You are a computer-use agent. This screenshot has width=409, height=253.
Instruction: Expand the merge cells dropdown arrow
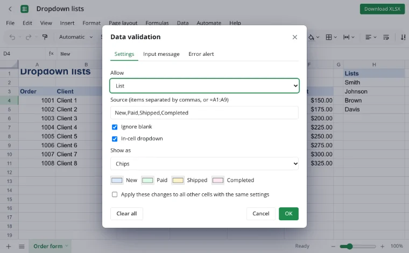tap(353, 37)
